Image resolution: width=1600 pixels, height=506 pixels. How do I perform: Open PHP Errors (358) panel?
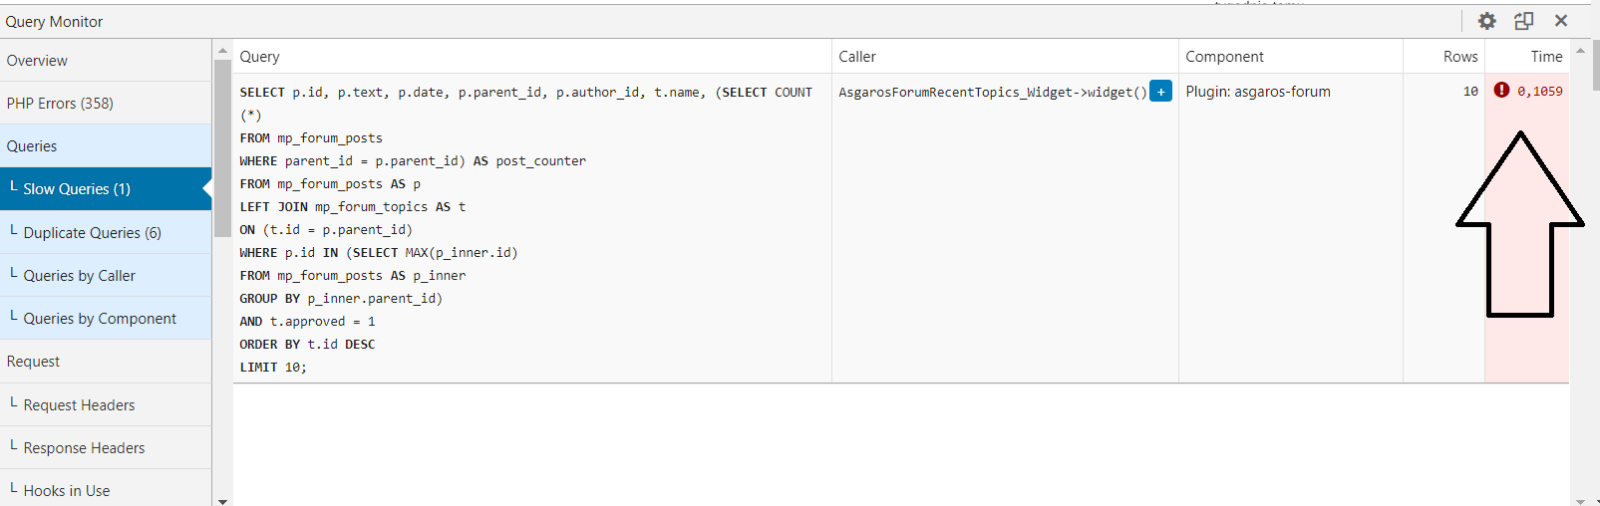60,104
